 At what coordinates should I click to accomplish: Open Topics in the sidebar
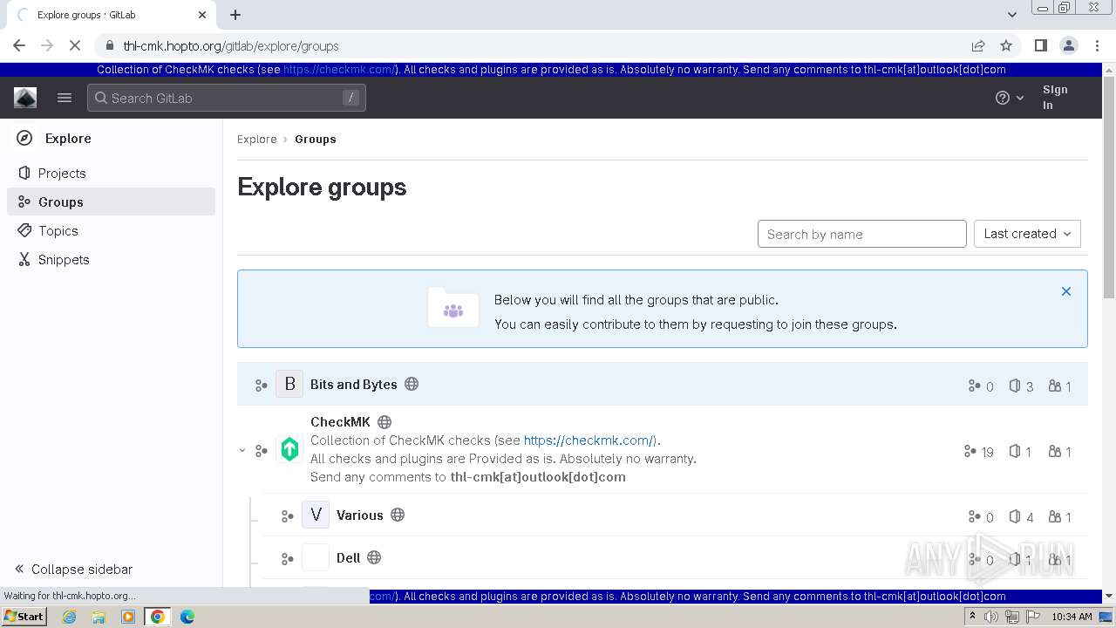tap(112, 230)
